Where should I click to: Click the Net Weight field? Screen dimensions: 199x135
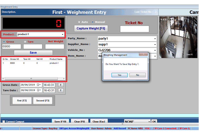(x=55, y=47)
